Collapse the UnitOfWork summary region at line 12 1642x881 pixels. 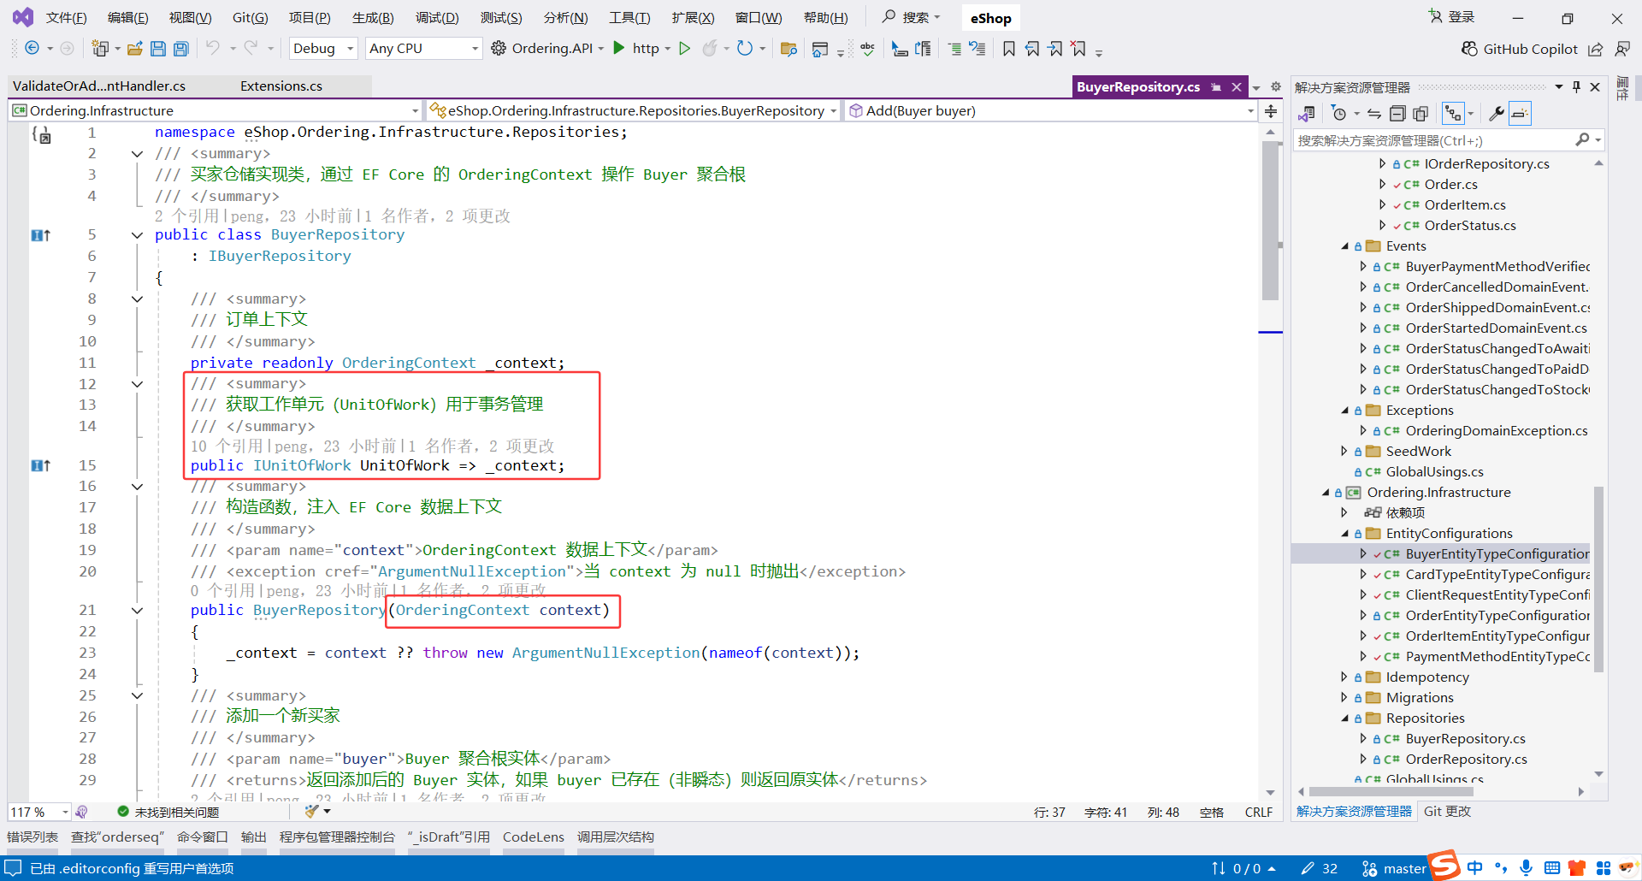[x=137, y=383]
